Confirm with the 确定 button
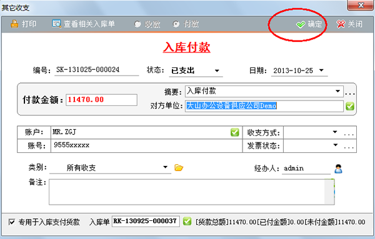The height and width of the screenshot is (239, 375). pyautogui.click(x=309, y=24)
